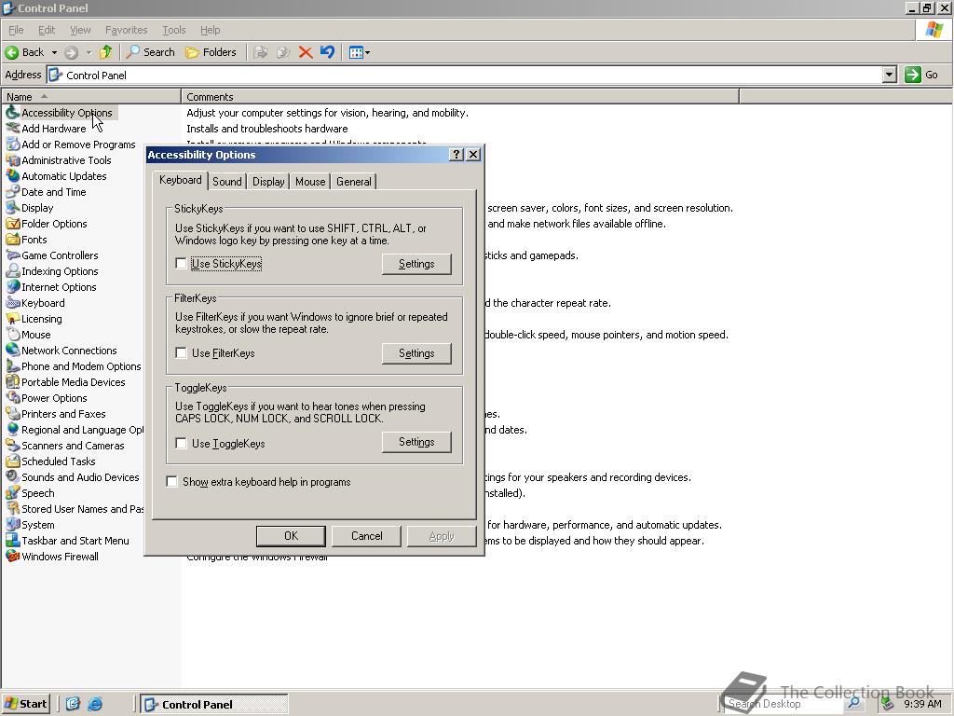
Task: Check Show extra keyboard help in programs
Action: tap(172, 482)
